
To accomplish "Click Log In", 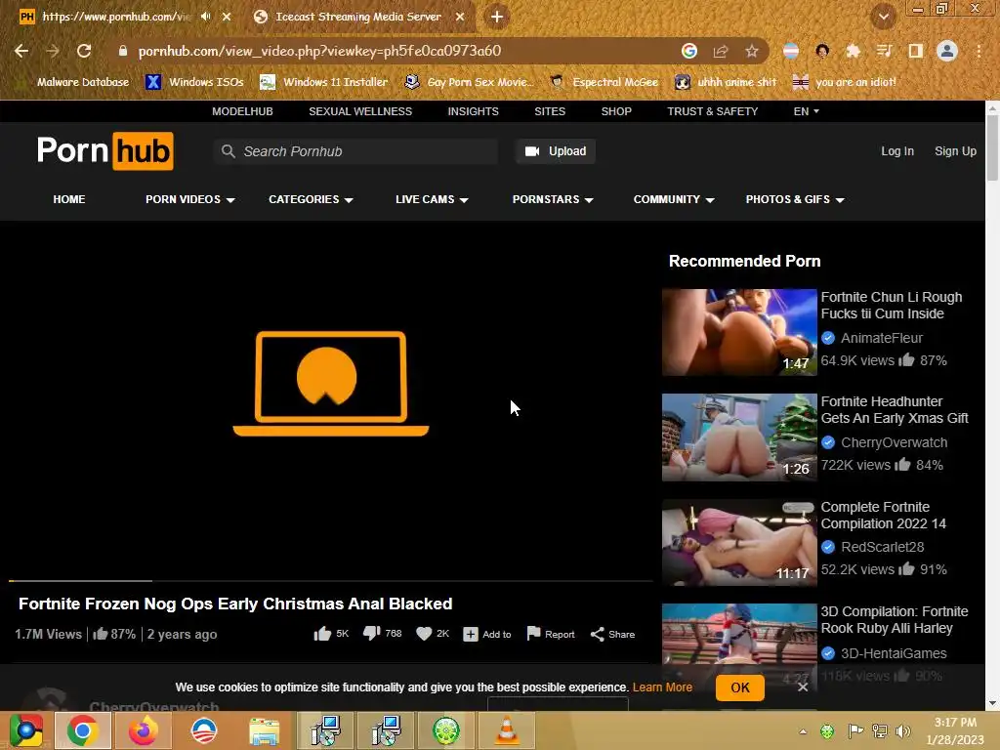I will pos(897,151).
